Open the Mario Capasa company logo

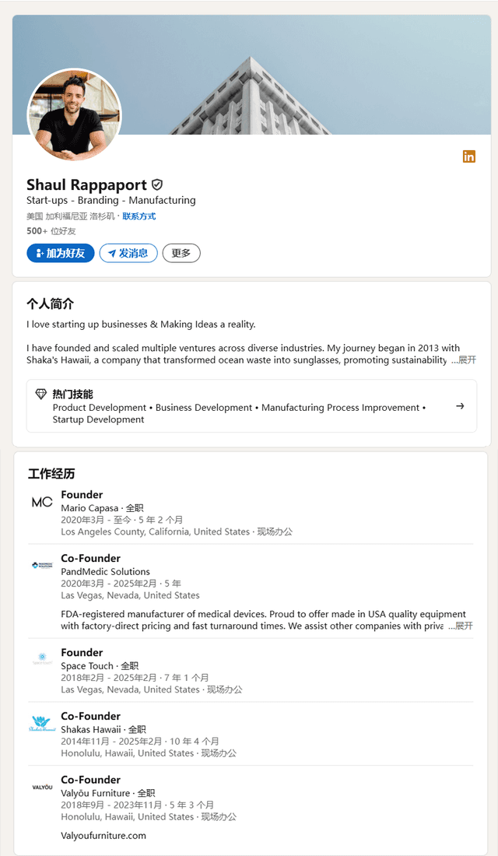(42, 502)
